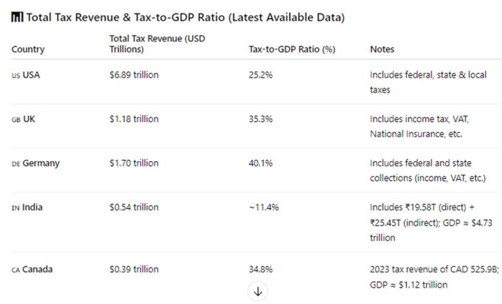The image size is (502, 304).
Task: Click the CA flag code icon
Action: click(16, 270)
